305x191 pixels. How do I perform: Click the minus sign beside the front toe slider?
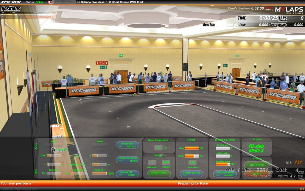(x=108, y=156)
